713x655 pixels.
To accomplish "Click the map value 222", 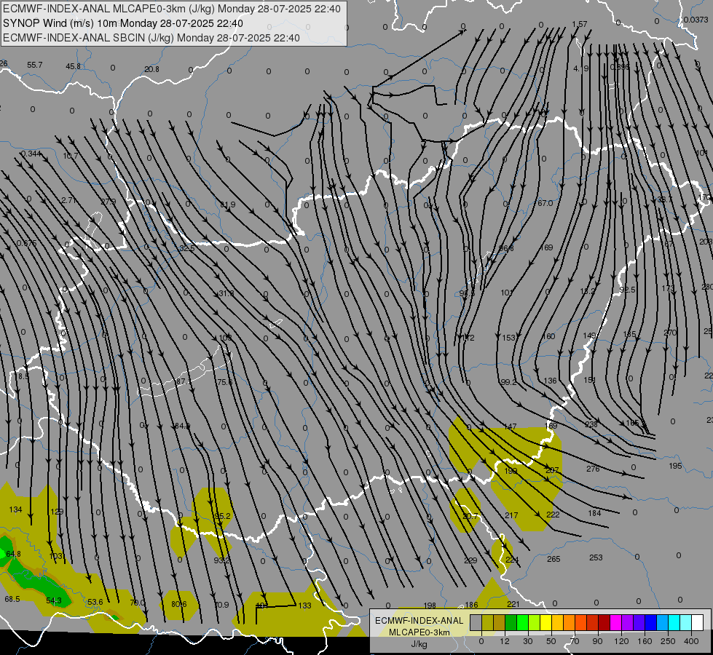I will pos(553,515).
